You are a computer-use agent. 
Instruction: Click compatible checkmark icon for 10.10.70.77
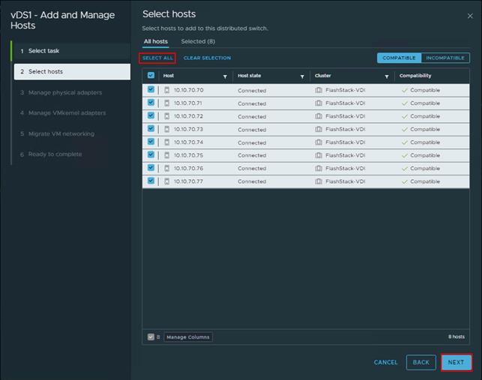pyautogui.click(x=405, y=181)
